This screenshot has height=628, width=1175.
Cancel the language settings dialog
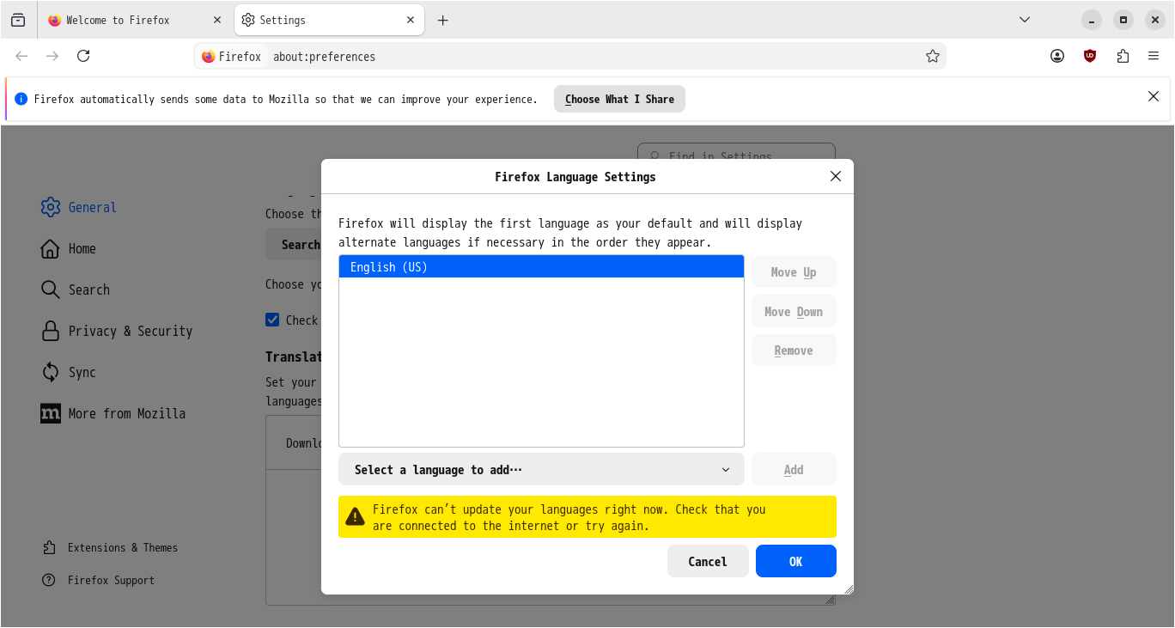[x=708, y=561]
